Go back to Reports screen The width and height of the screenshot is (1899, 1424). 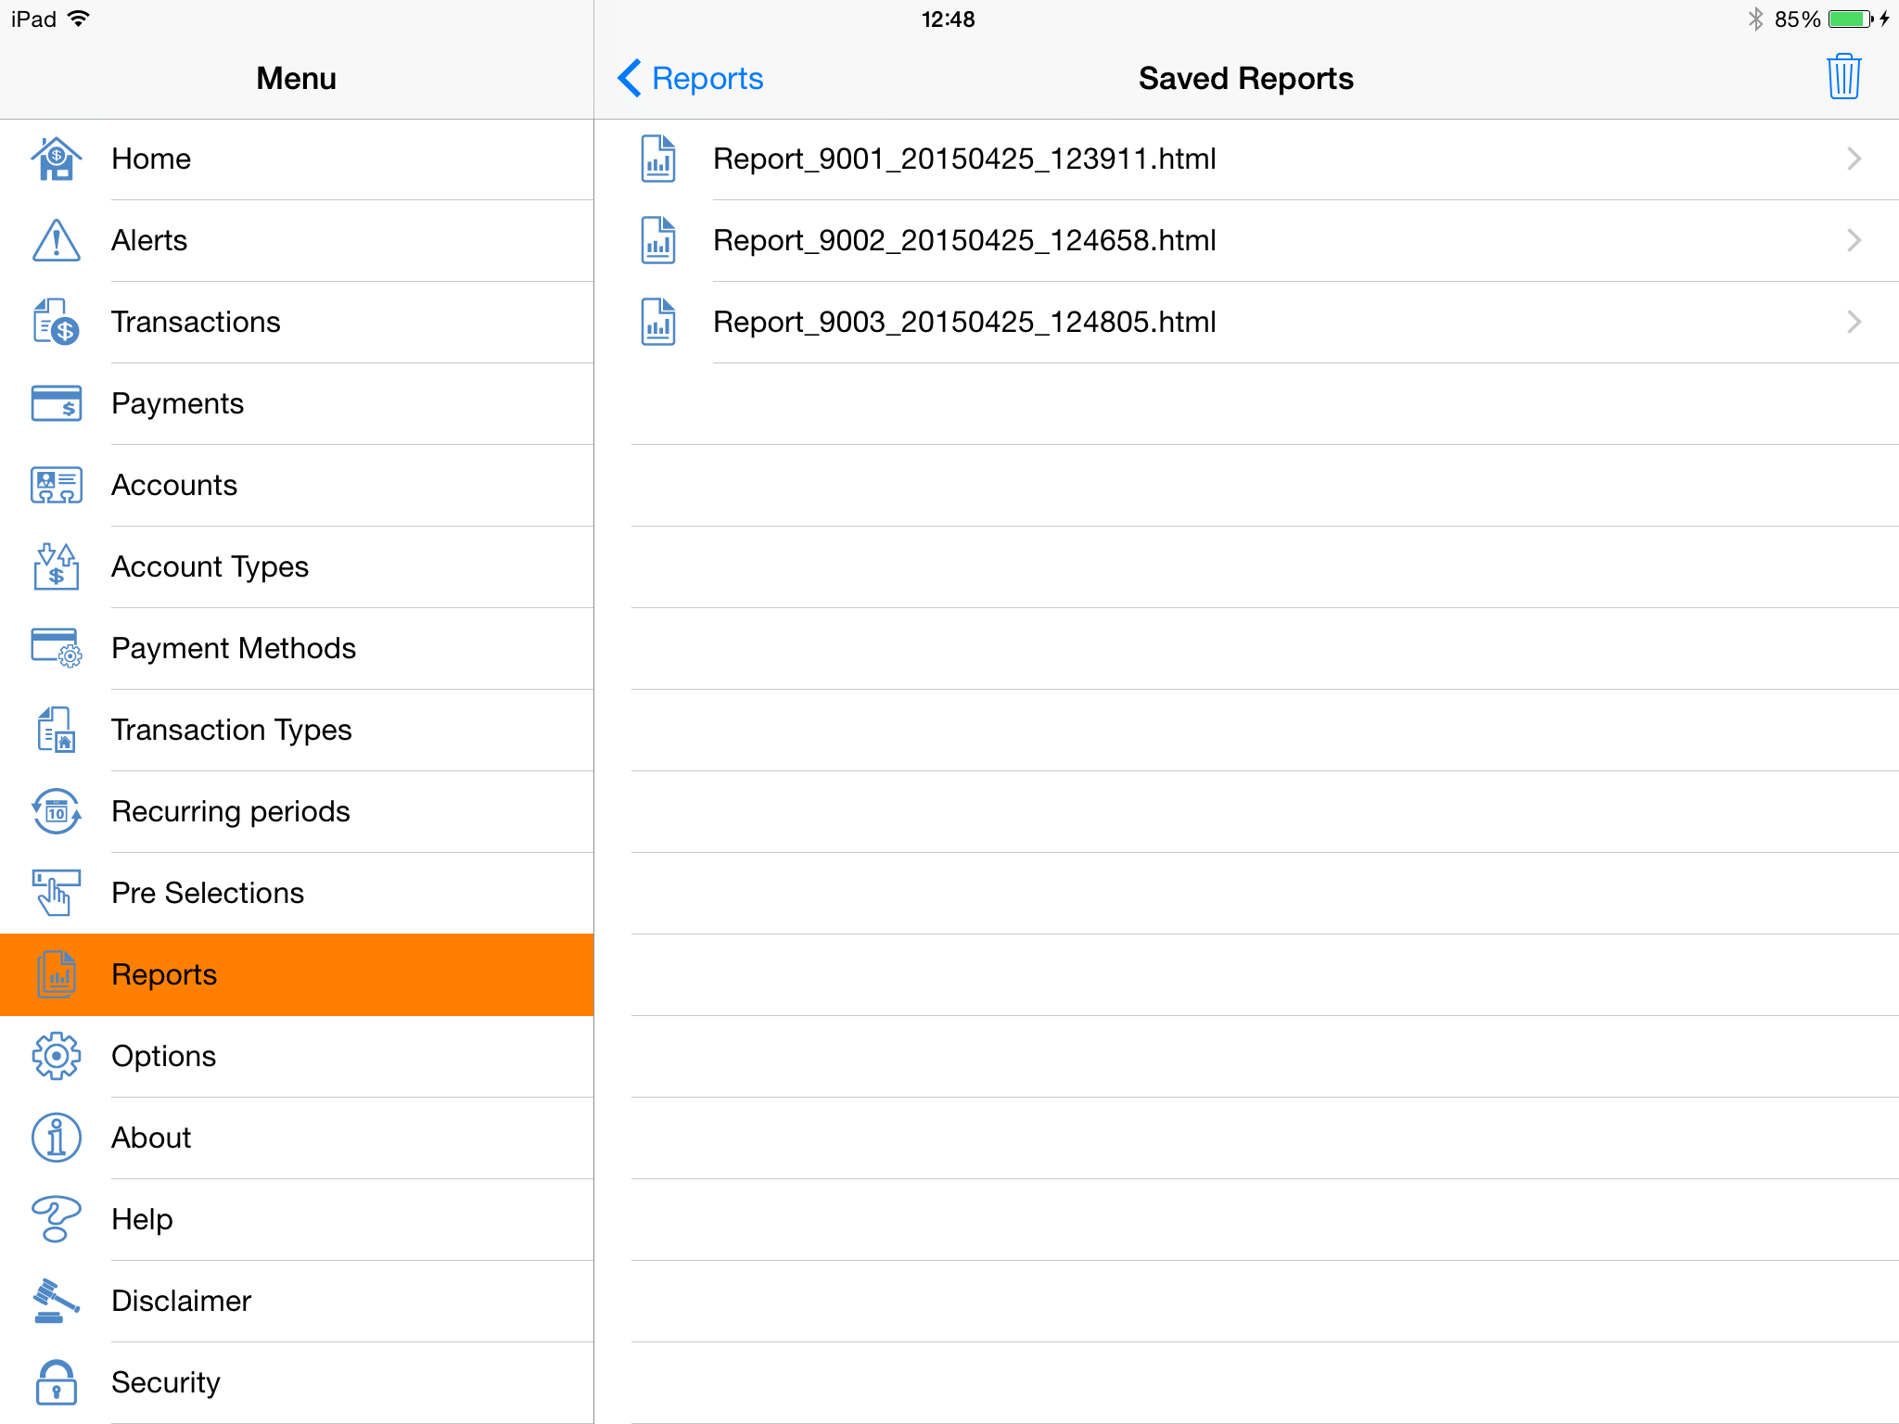click(691, 79)
